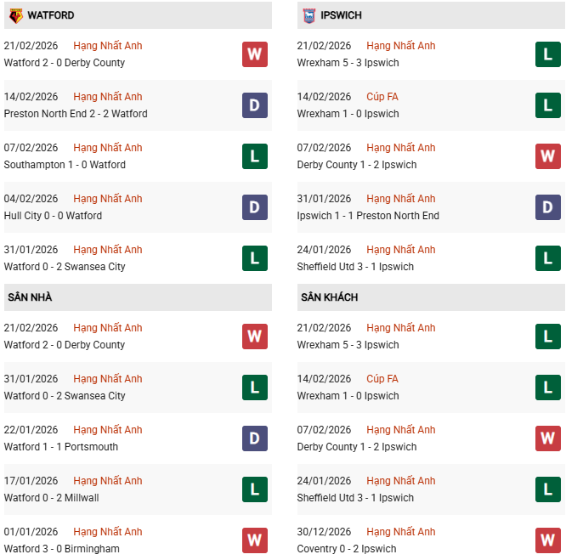566x560 pixels.
Task: Click the Ipswich club crest icon
Action: tap(308, 15)
